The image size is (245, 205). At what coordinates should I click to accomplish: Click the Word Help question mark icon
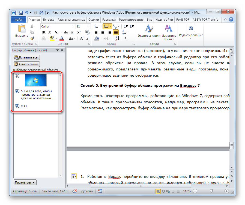click(231, 20)
